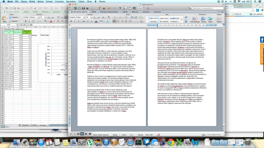Toggle Bold formatting in Word ribbon
The image size is (264, 148).
71,21
